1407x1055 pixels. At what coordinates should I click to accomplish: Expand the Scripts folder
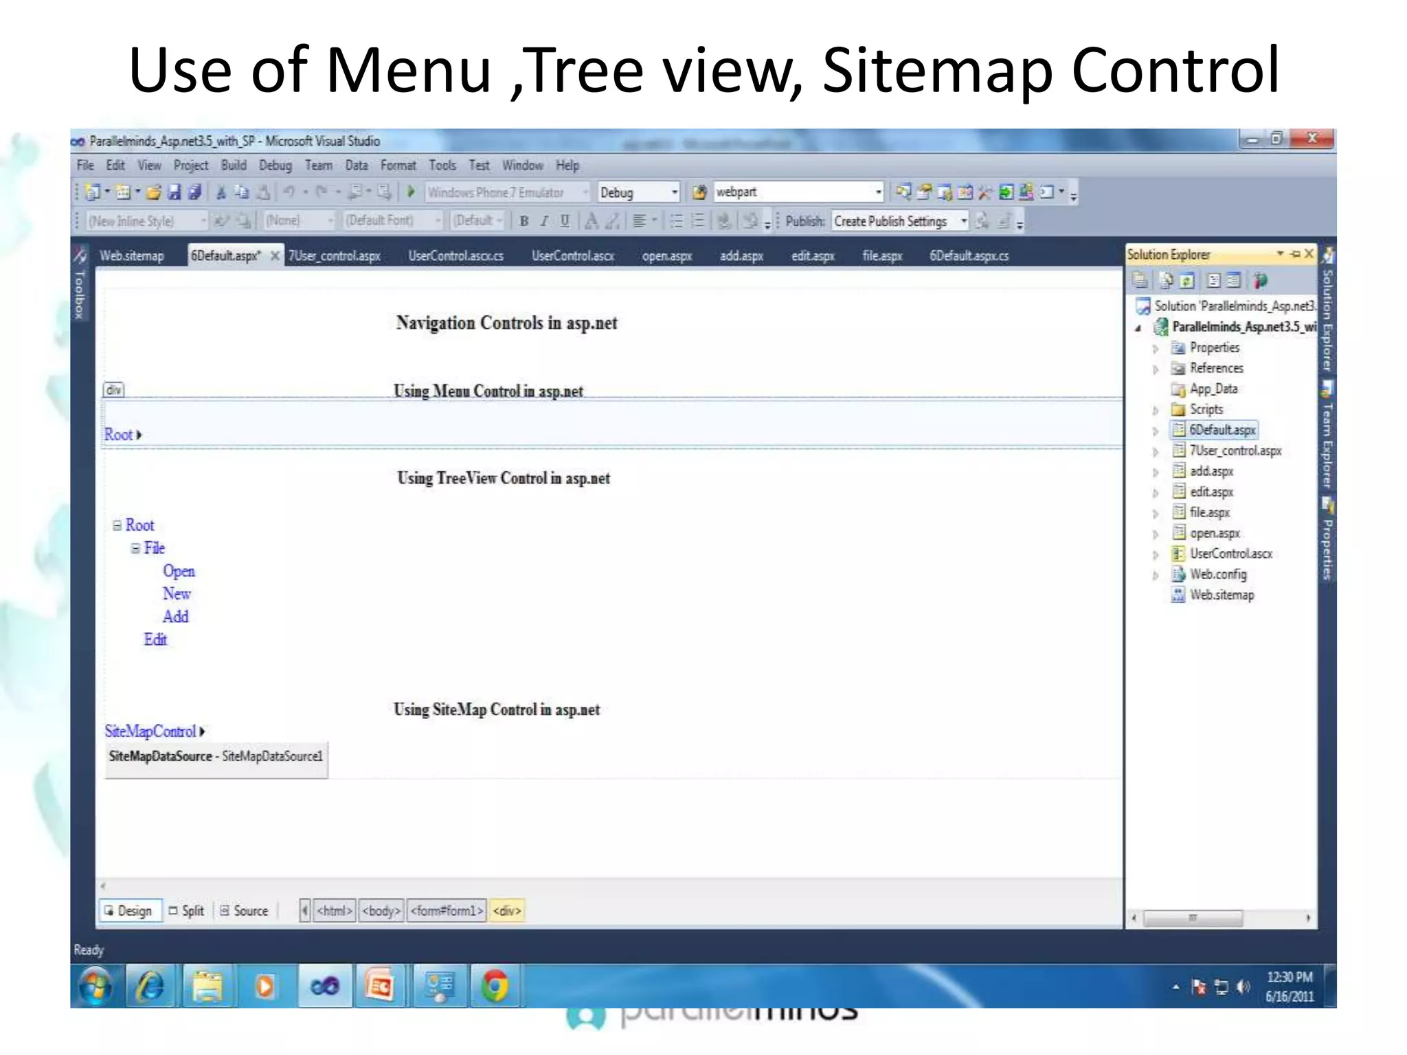(x=1156, y=411)
